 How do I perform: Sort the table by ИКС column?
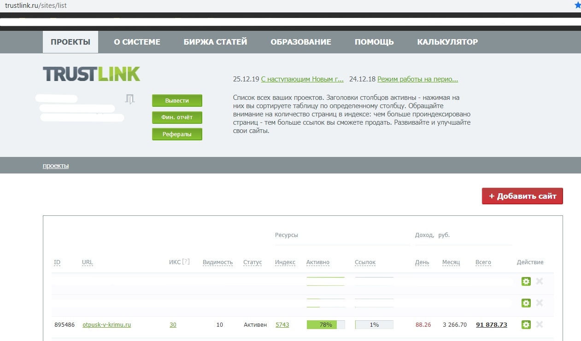pyautogui.click(x=175, y=262)
